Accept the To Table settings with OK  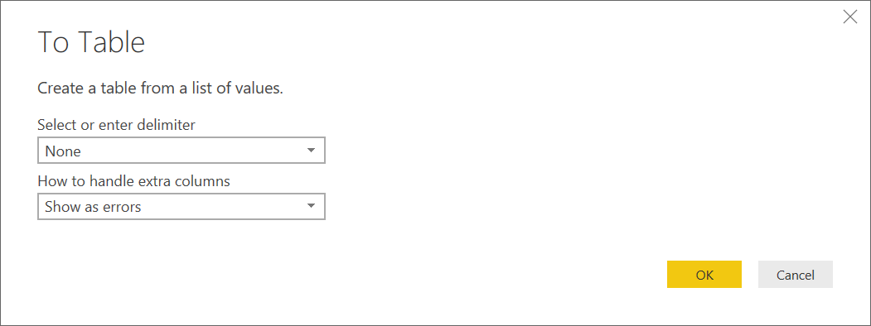(704, 275)
